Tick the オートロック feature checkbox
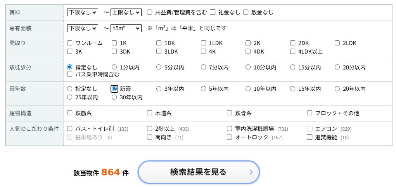Screen dimensions: 396x187 tap(230, 137)
